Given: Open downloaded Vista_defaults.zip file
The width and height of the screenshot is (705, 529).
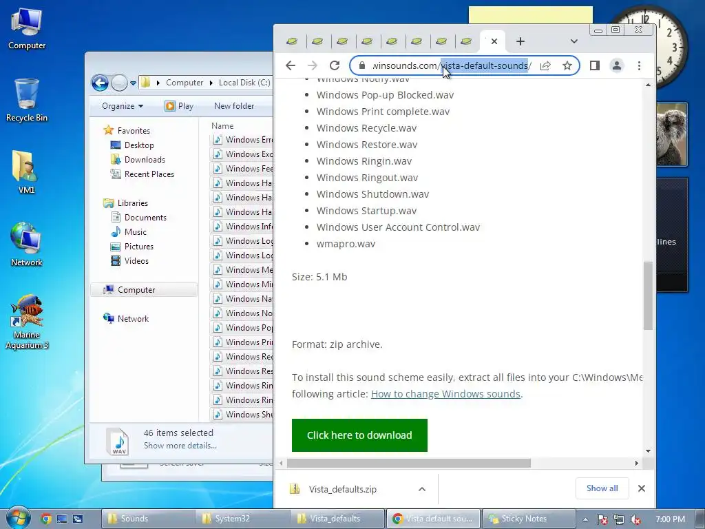Looking at the screenshot, I should (x=343, y=489).
